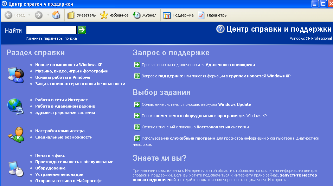Open the Поддержка (Support) toolbar item
Image resolution: width=333 pixels, height=186 pixels.
tap(178, 15)
